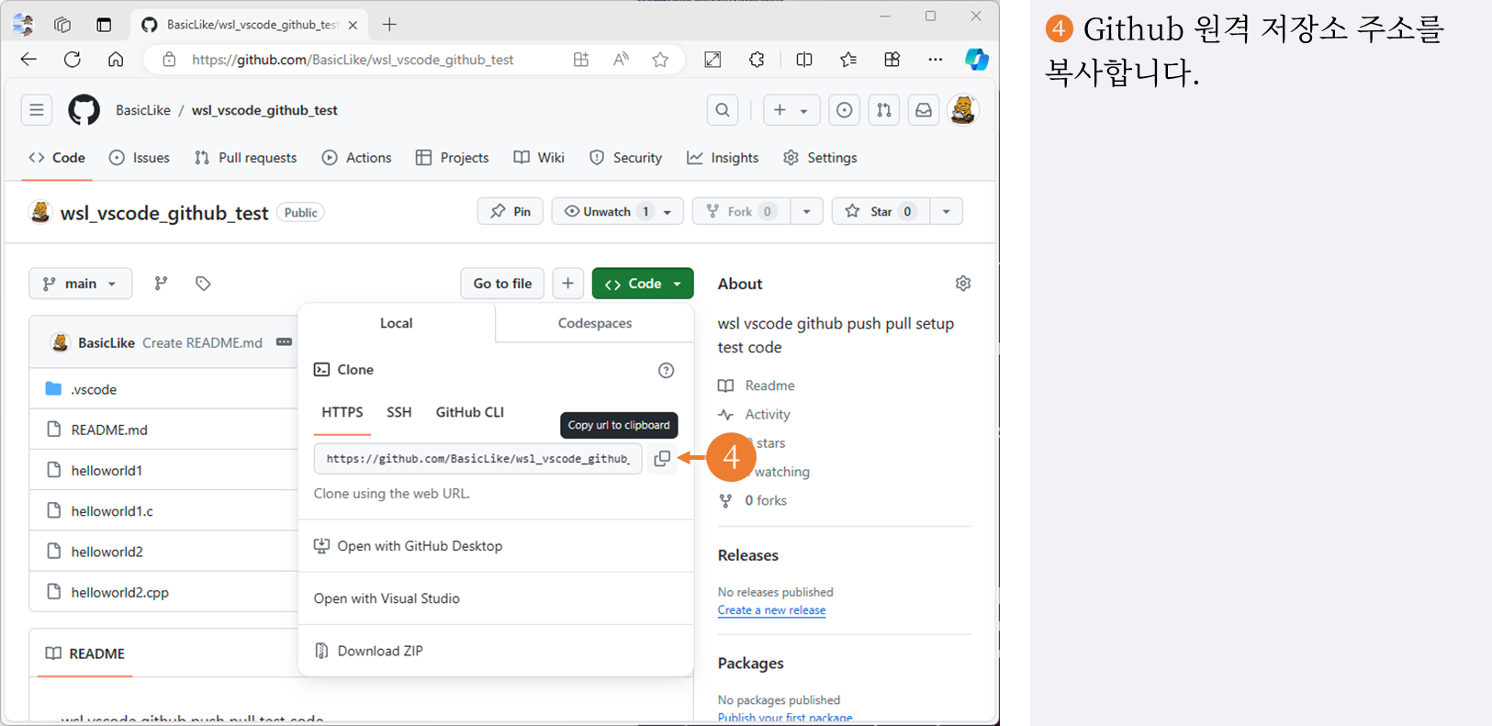Switch to the Pull requests tab
1492x726 pixels.
(246, 158)
